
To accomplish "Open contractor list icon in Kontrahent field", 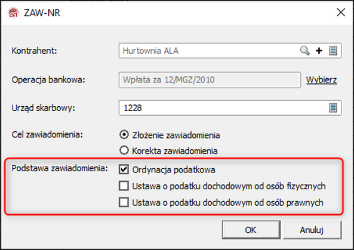I will 333,51.
